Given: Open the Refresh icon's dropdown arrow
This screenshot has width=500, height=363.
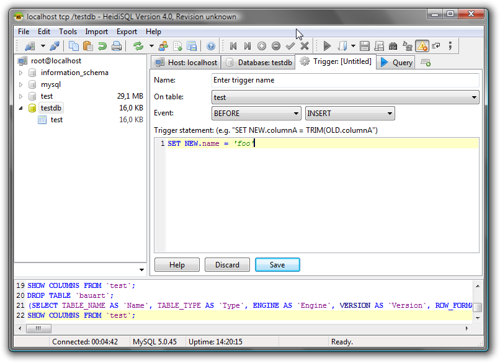Looking at the screenshot, I should coord(151,47).
